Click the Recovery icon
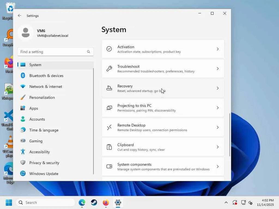Viewport: 279px width, 209px height. point(109,88)
